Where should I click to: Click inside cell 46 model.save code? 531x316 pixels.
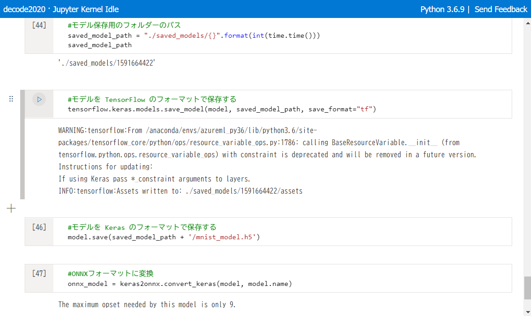164,237
